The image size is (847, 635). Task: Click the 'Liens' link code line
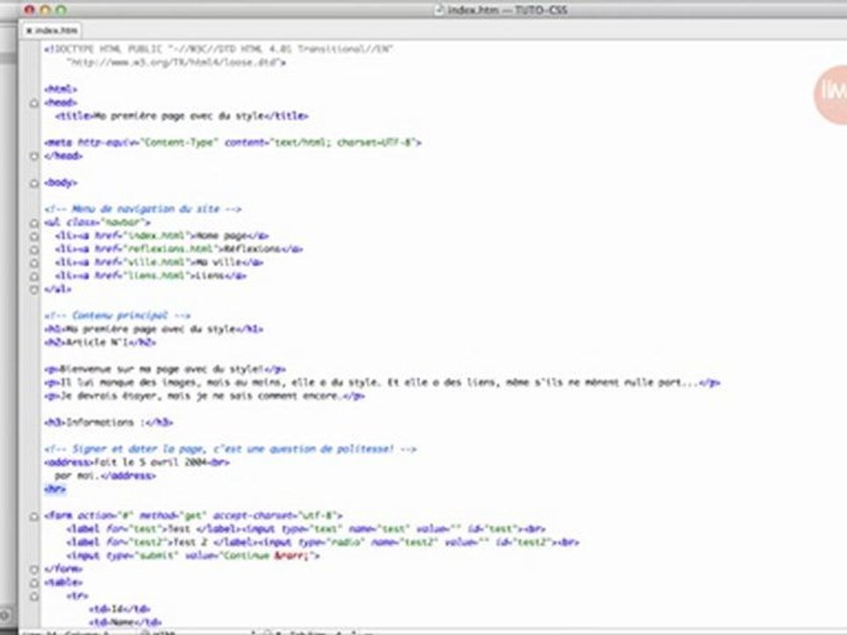click(151, 276)
